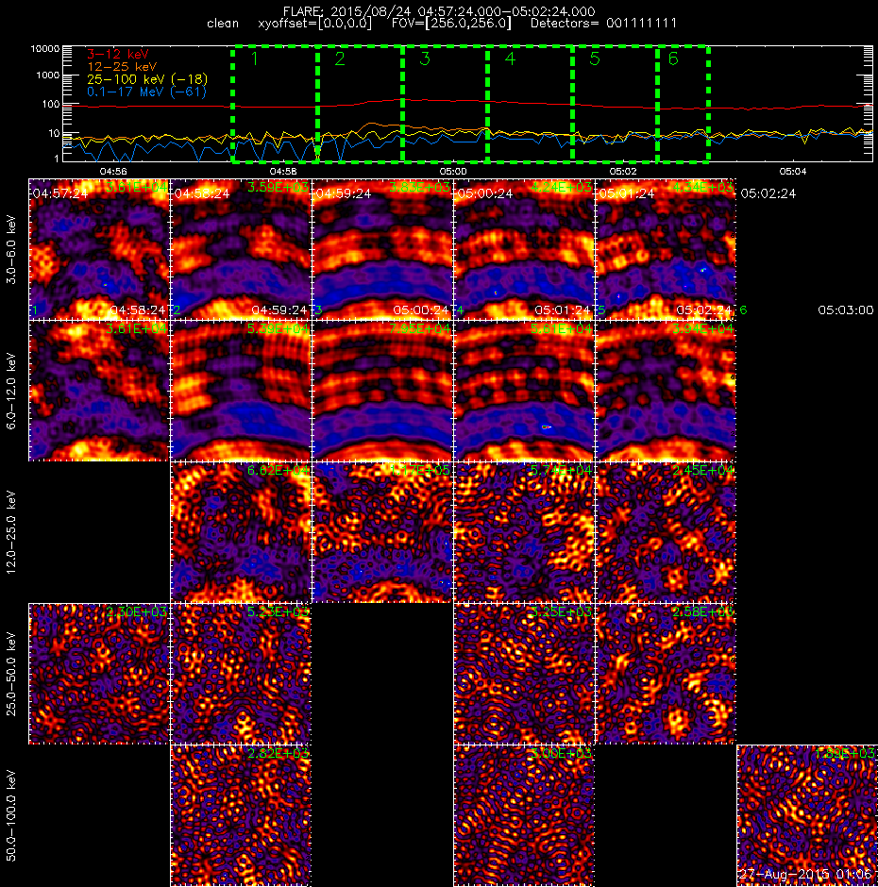
Task: Click interval number 4 in the lightcurve plot
Action: 510,59
